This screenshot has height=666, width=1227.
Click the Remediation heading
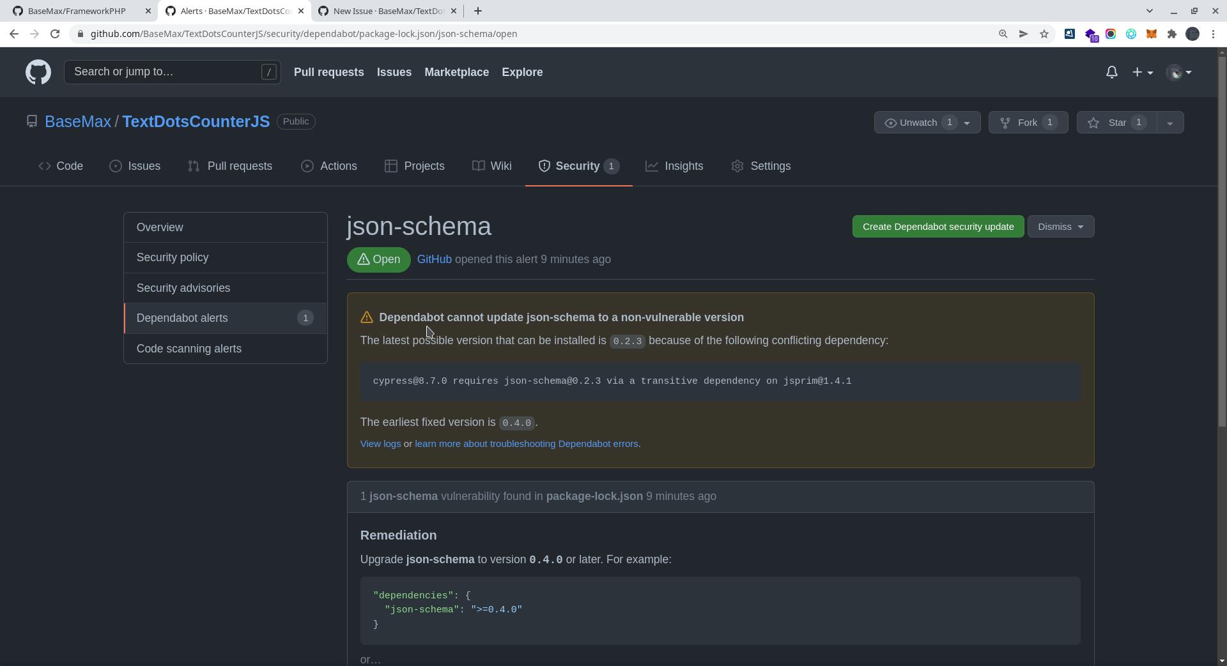click(x=398, y=535)
